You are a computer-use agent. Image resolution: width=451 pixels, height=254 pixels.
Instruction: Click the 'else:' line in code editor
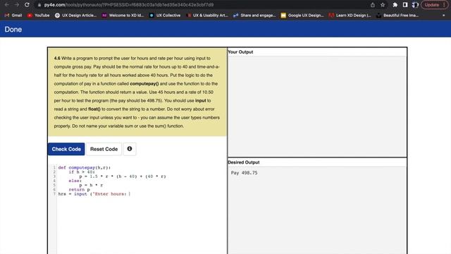tap(75, 181)
